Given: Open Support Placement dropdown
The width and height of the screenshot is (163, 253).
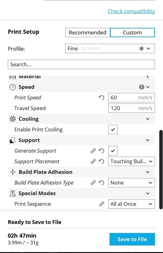Looking at the screenshot, I should click(x=131, y=161).
